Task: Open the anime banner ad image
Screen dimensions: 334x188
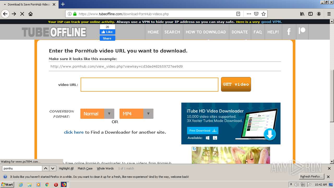Action: point(231,155)
